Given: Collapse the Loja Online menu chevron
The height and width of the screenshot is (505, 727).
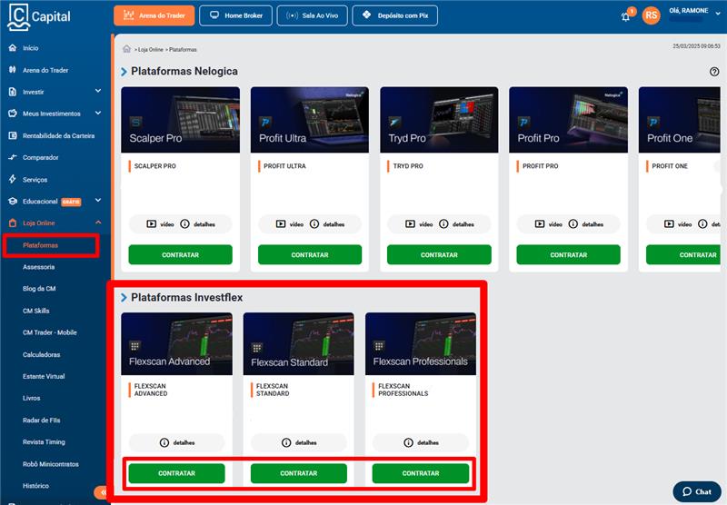Looking at the screenshot, I should click(x=98, y=223).
